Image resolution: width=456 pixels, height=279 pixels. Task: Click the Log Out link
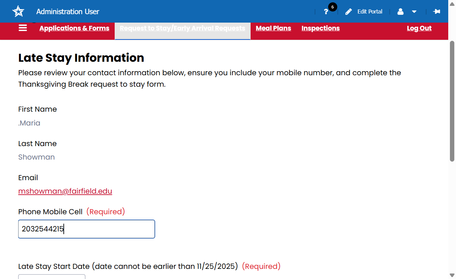[419, 28]
